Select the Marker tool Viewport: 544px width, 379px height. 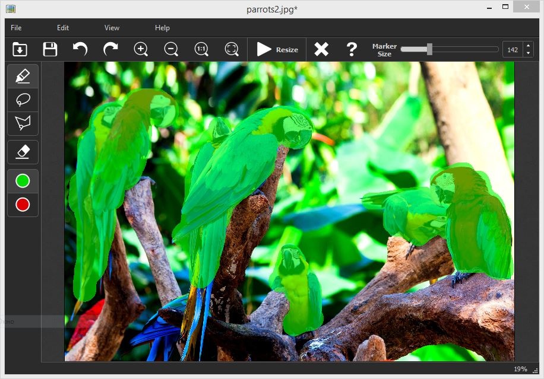point(23,76)
